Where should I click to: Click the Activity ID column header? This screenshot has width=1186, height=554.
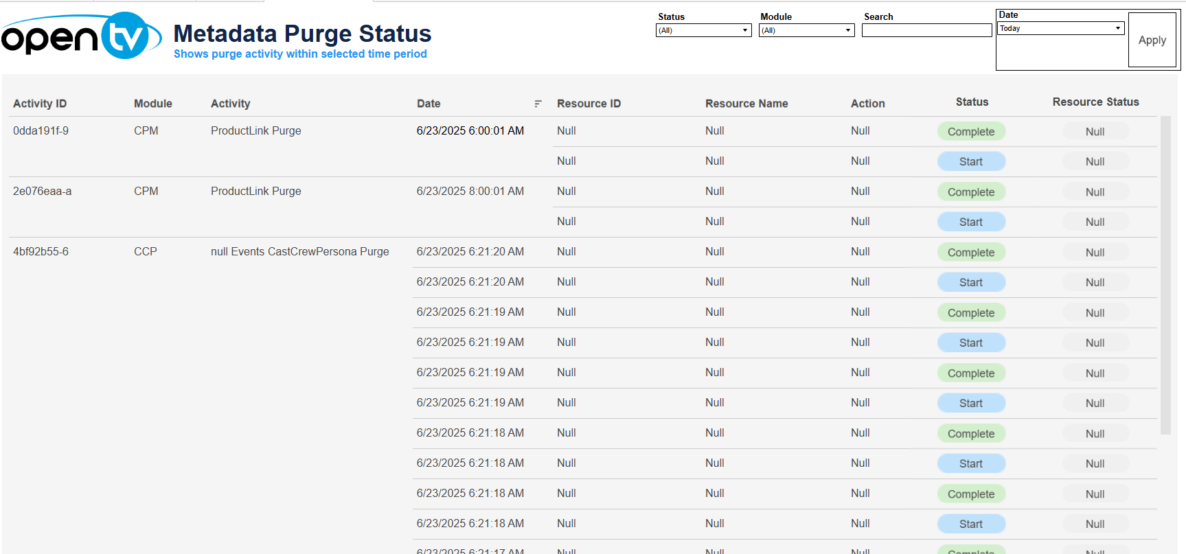40,104
